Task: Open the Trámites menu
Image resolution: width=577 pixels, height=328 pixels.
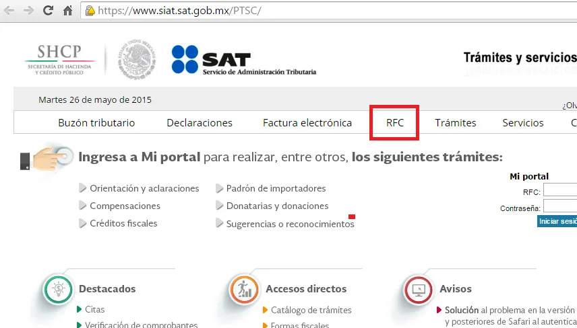Action: click(456, 122)
